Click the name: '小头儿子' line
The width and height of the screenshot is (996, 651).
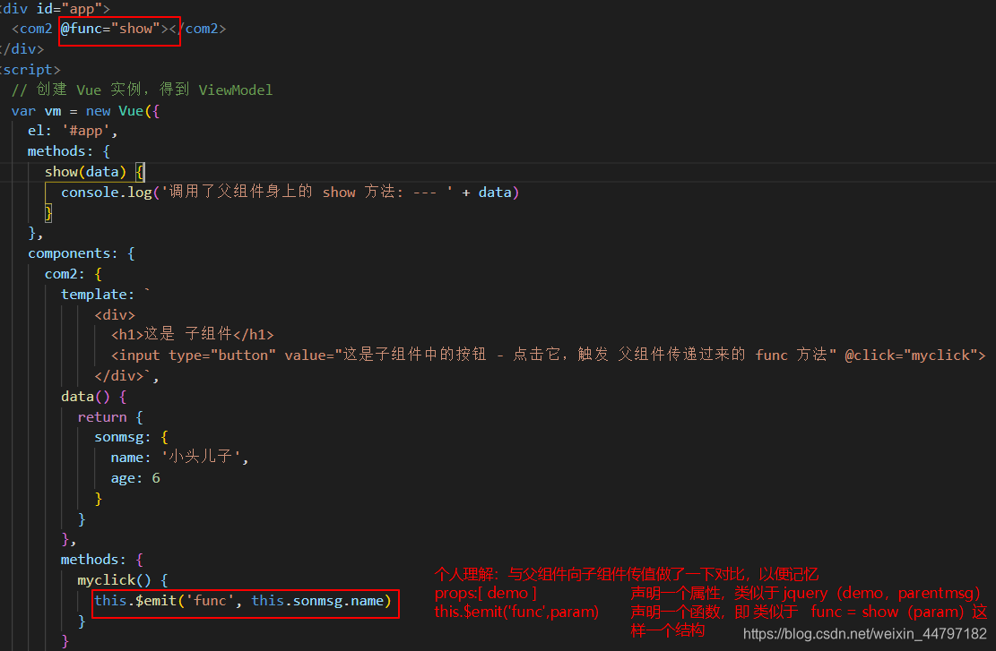click(x=179, y=457)
